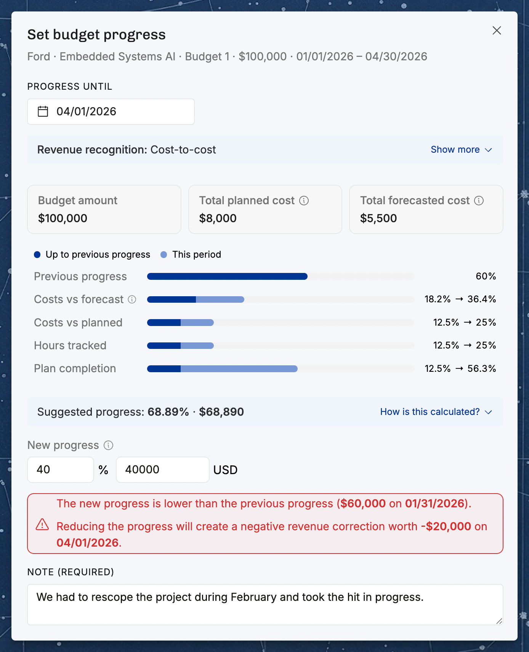Click info icon beside Total planned cost
The width and height of the screenshot is (529, 652).
click(304, 200)
